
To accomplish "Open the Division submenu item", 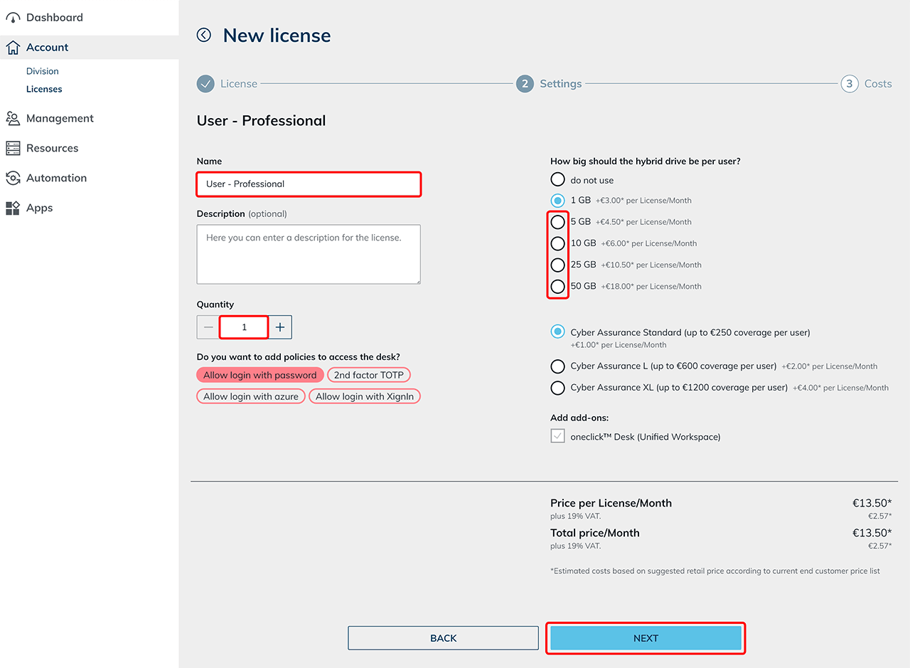I will pos(43,71).
